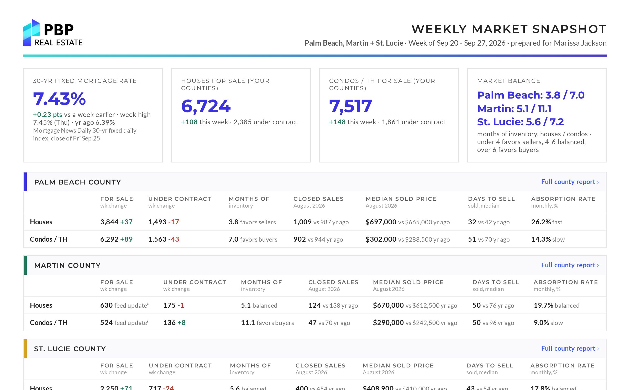Click Palm Beach condos under contract 1,563 -43
630x390 pixels.
(164, 239)
